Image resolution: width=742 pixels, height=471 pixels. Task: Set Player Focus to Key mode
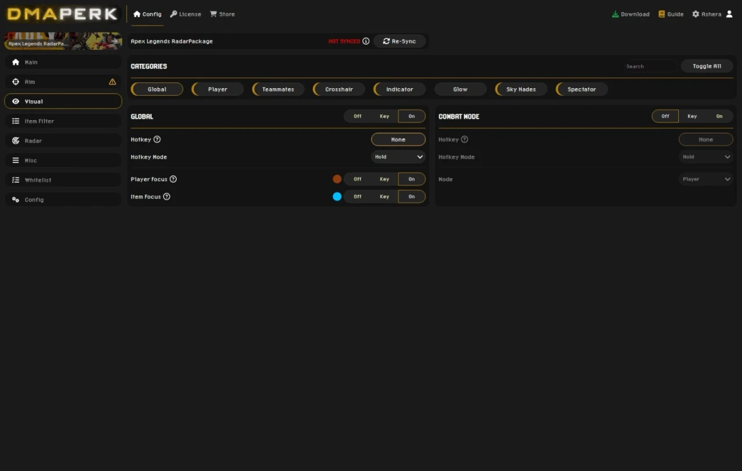click(384, 179)
